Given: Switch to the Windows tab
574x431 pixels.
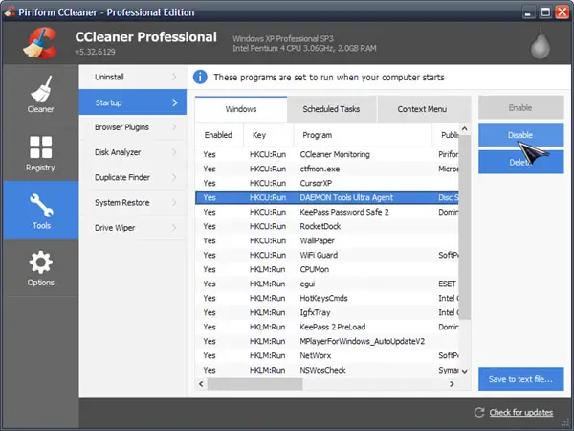Looking at the screenshot, I should (241, 109).
